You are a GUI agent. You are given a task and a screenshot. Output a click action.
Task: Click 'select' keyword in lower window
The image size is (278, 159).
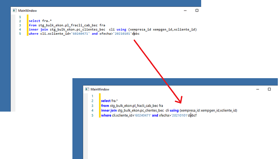point(106,101)
